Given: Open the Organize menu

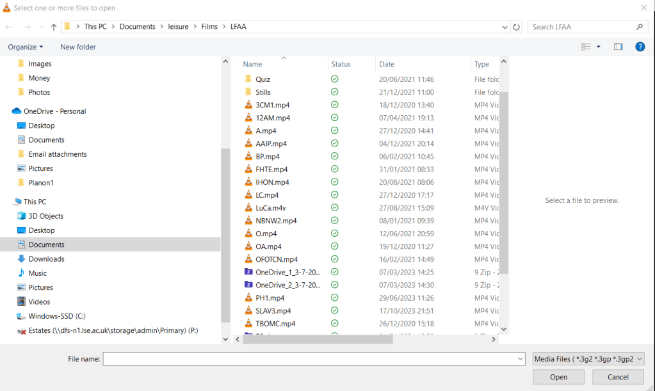Looking at the screenshot, I should coord(26,47).
